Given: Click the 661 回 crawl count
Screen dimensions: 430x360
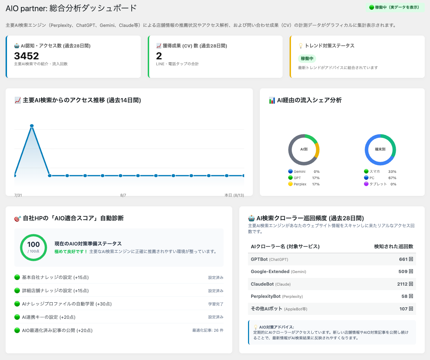Looking at the screenshot, I should (406, 259).
